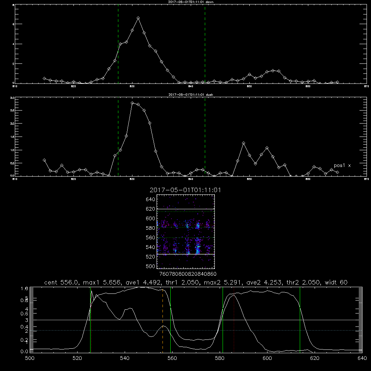Viewport: 371px width, 371px height.
Task: Click the x-axis label 560 of bottom plot
Action: tap(172, 358)
